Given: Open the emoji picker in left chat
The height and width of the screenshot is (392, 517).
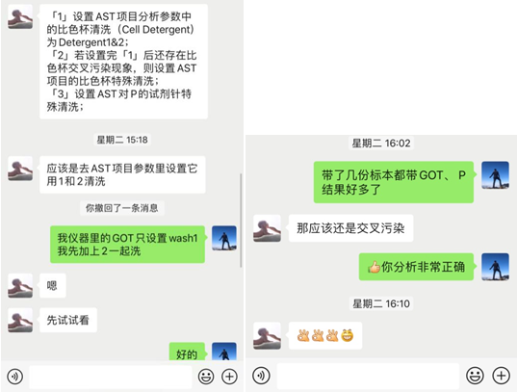Looking at the screenshot, I should (206, 377).
